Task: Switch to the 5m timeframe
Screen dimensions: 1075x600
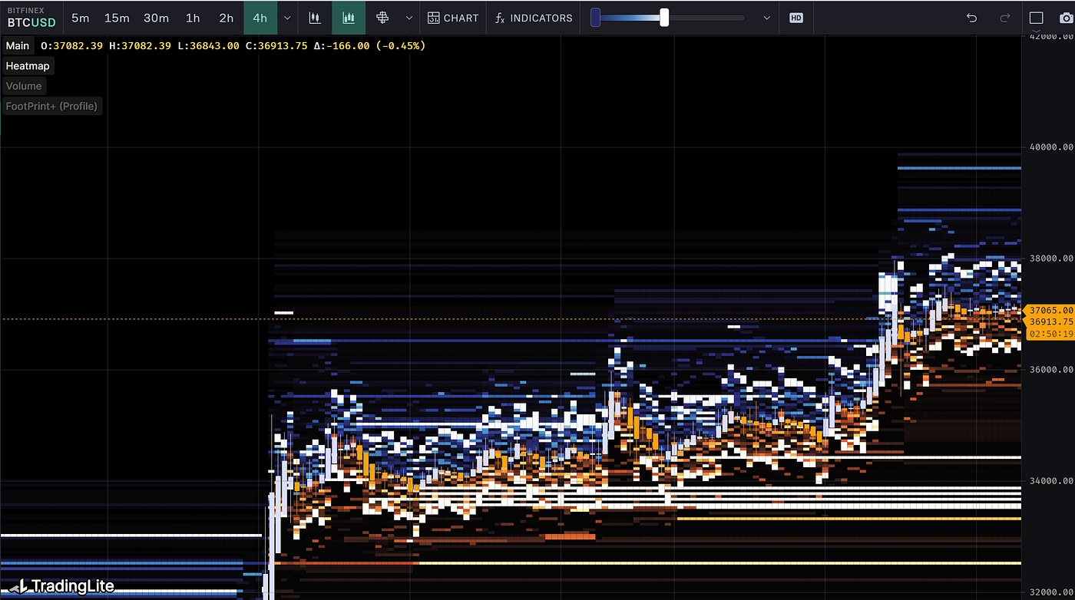Action: coord(80,18)
